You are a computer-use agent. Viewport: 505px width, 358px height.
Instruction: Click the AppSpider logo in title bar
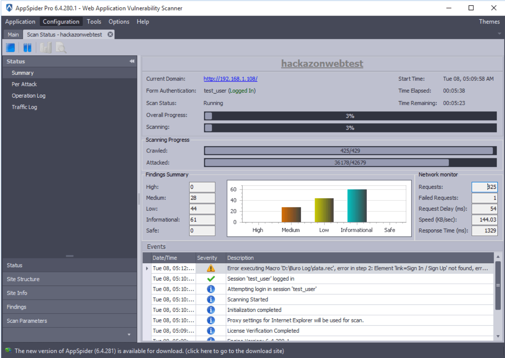(9, 8)
